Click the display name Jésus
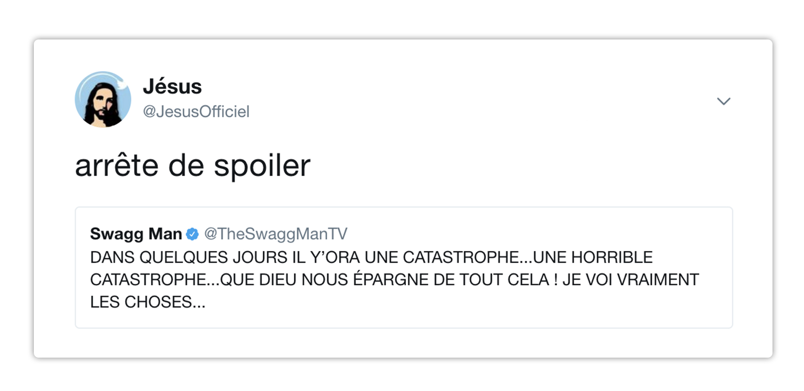Viewport: 804px width, 391px height. (x=172, y=86)
